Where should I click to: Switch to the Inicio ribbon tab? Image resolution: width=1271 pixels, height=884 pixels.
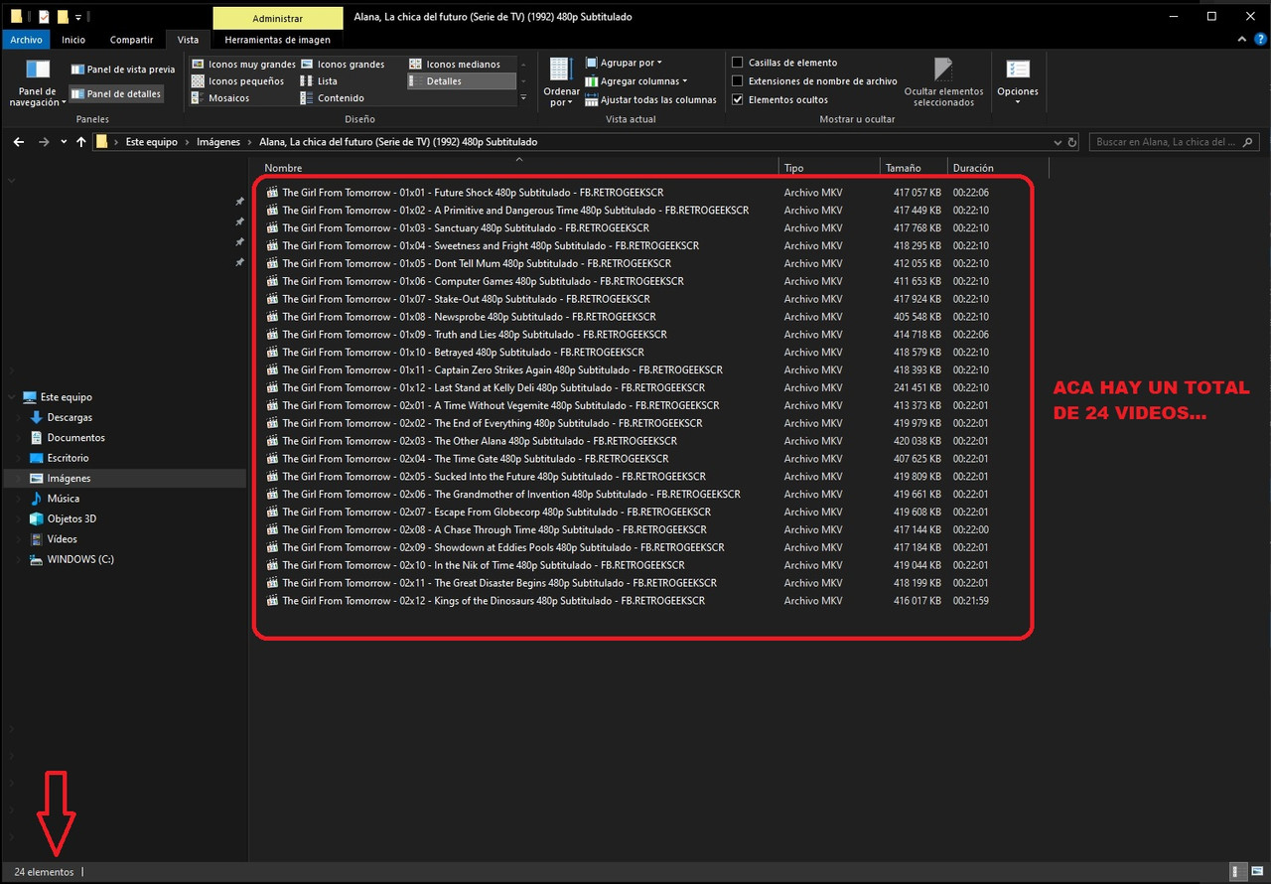point(73,40)
